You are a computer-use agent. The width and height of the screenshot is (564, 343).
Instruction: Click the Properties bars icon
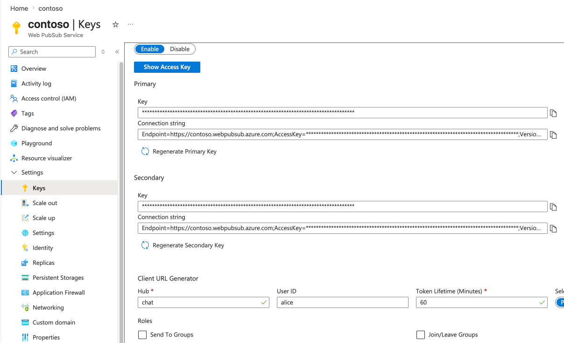coord(25,337)
